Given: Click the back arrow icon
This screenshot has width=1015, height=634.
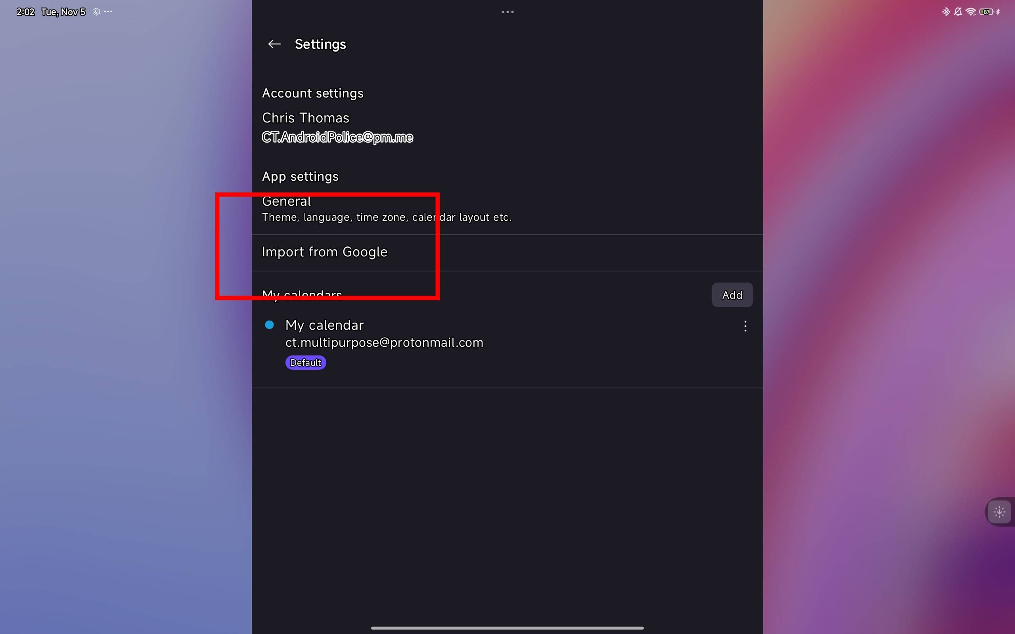Looking at the screenshot, I should (x=275, y=44).
